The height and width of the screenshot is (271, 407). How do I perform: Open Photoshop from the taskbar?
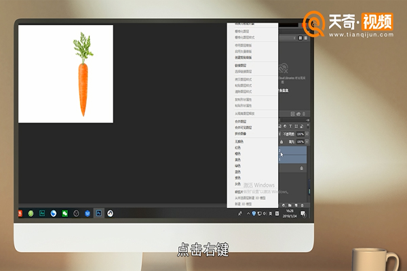click(99, 213)
